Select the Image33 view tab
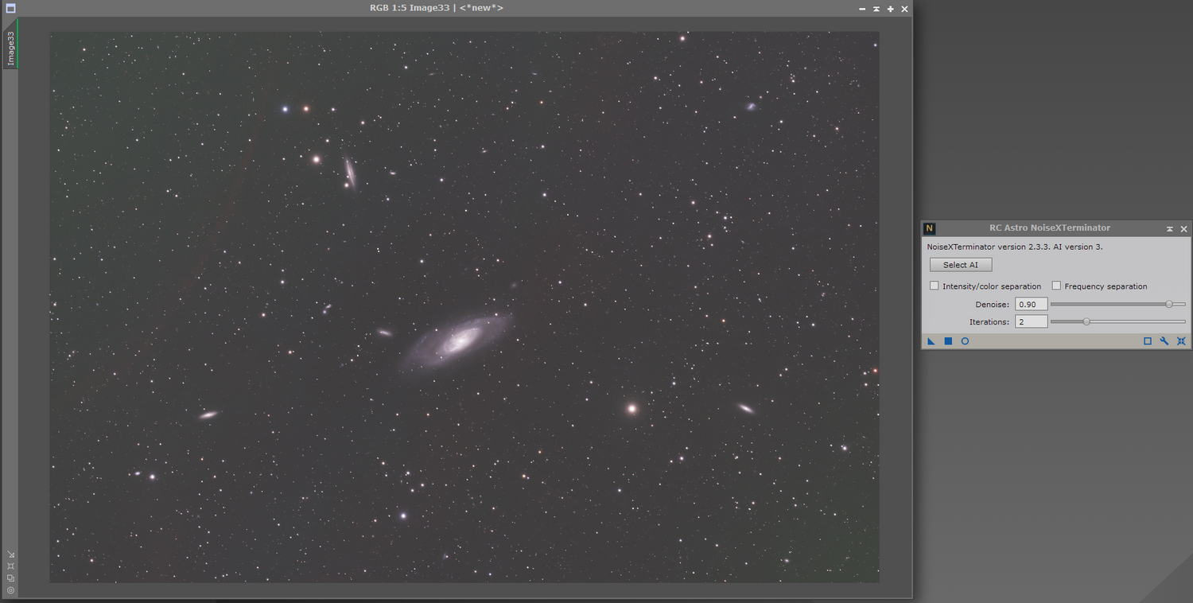Screen dimensions: 1193x603 pyautogui.click(x=10, y=45)
